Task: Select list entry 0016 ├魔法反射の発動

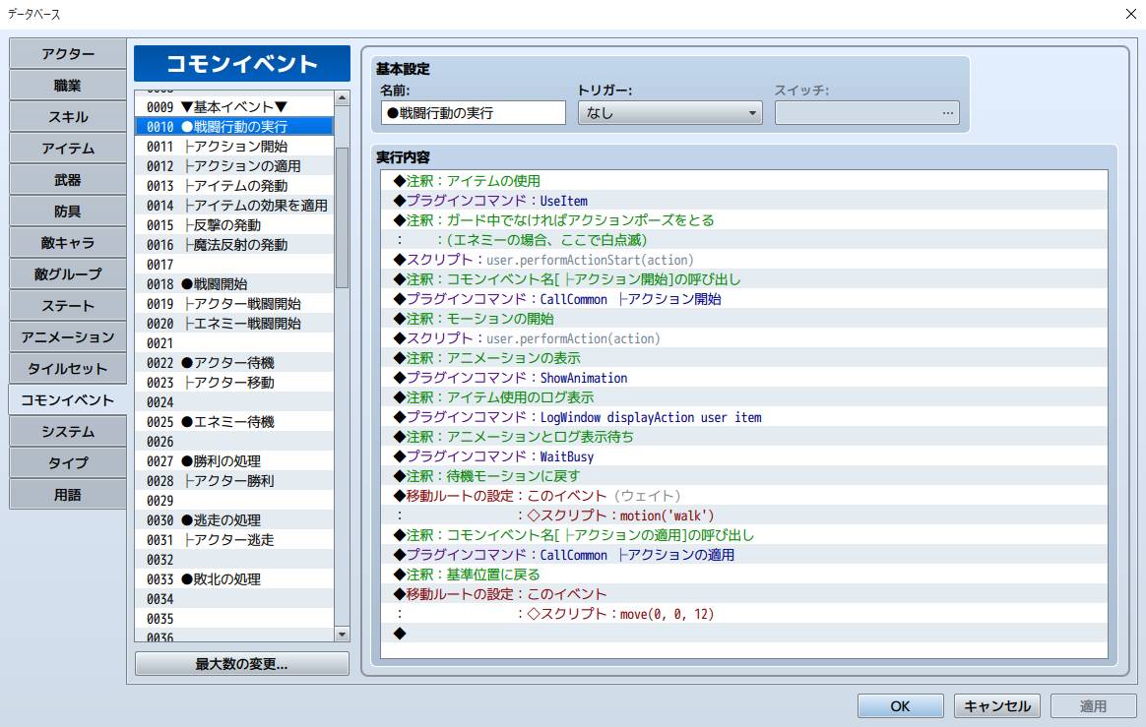Action: coord(234,245)
